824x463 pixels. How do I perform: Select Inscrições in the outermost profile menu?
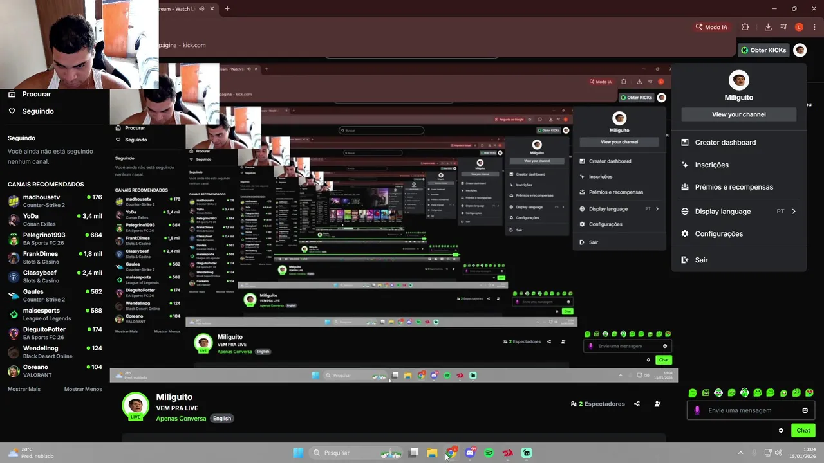tap(739, 165)
